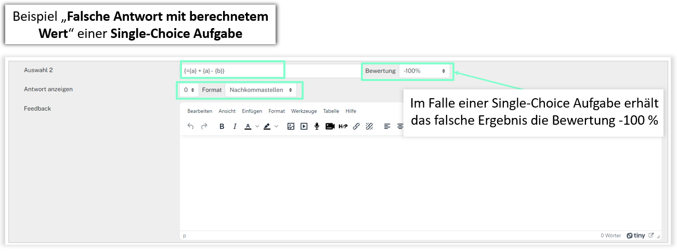The height and width of the screenshot is (252, 677).
Task: Open the Bewertung -100% dropdown
Action: (x=424, y=71)
